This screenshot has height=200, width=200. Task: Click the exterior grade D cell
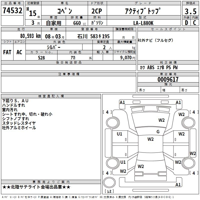[x=186, y=23]
